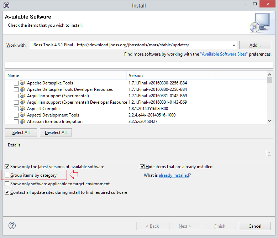278x238 pixels.
Task: Click the Arquillian Developer Resource feature icon
Action: pyautogui.click(x=22, y=102)
